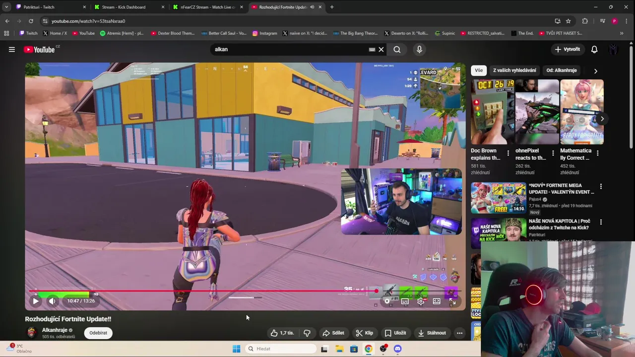The width and height of the screenshot is (635, 357).
Task: Select Z vašich vyhledávání chip
Action: point(514,70)
